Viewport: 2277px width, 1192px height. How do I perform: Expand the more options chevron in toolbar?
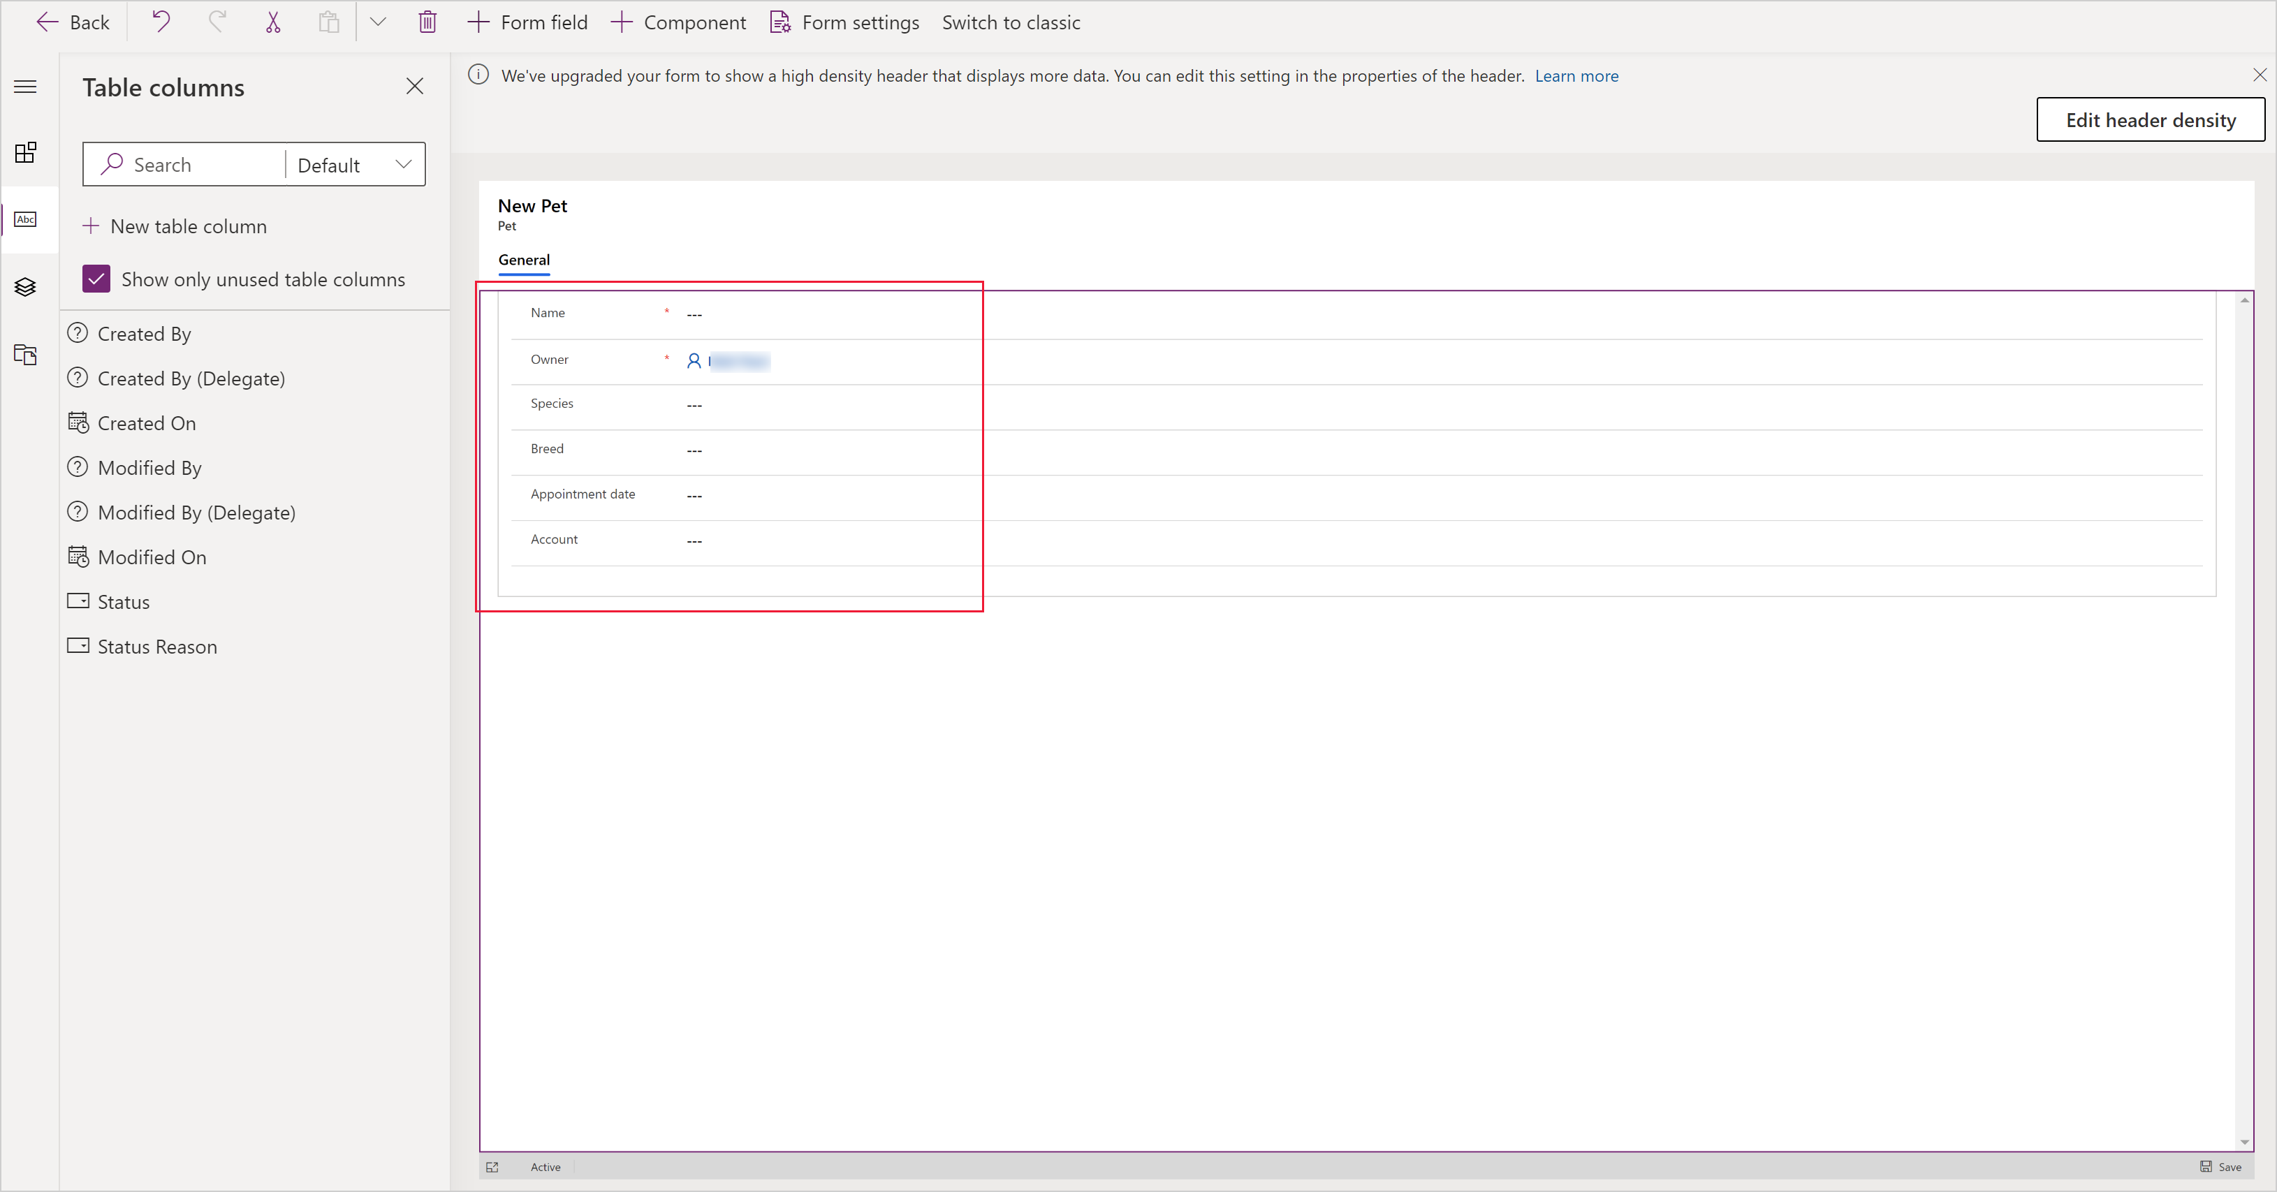tap(378, 21)
